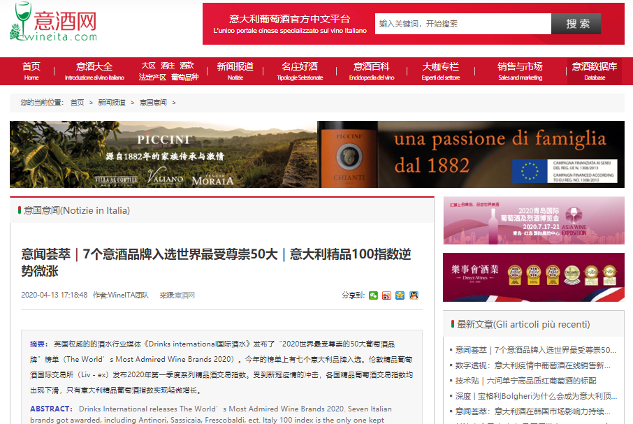Screen dimensions: 633x424
Task: Click the ABSTRACT label in the summary box
Action: tap(51, 409)
